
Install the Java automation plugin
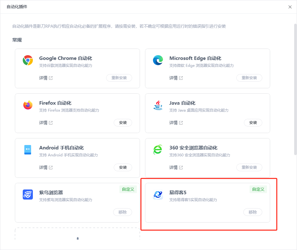(253, 123)
